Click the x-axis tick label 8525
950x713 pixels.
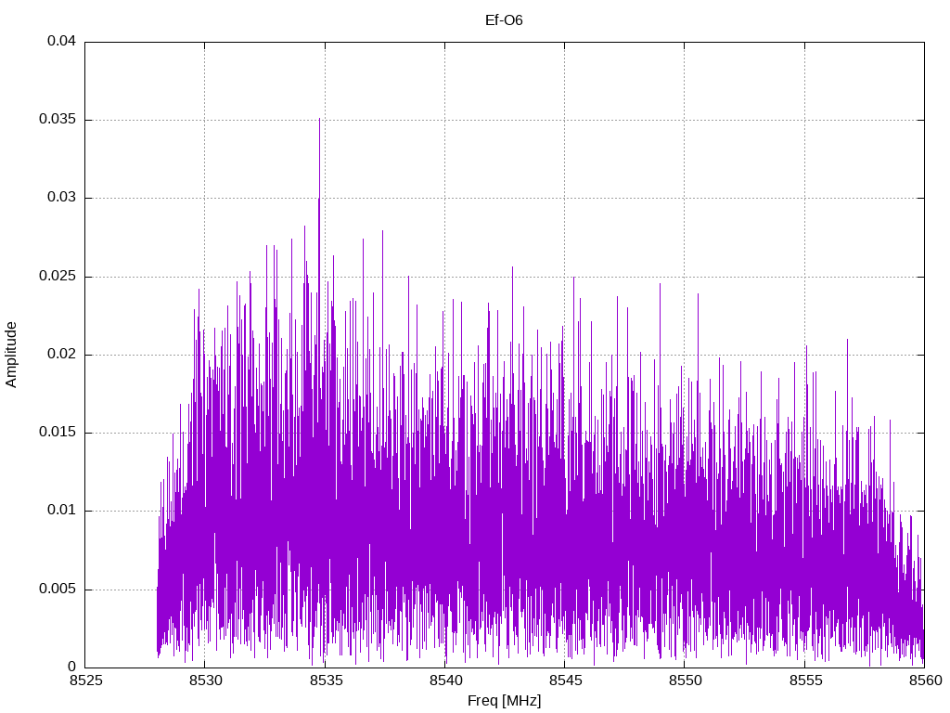click(x=85, y=681)
